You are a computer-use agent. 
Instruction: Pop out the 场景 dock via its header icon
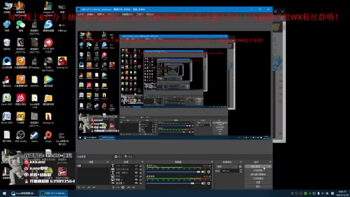tap(108, 162)
